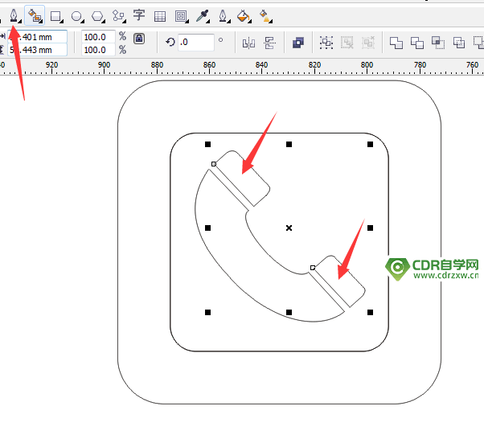Select the Polygon tool
This screenshot has width=484, height=435.
pyautogui.click(x=97, y=16)
